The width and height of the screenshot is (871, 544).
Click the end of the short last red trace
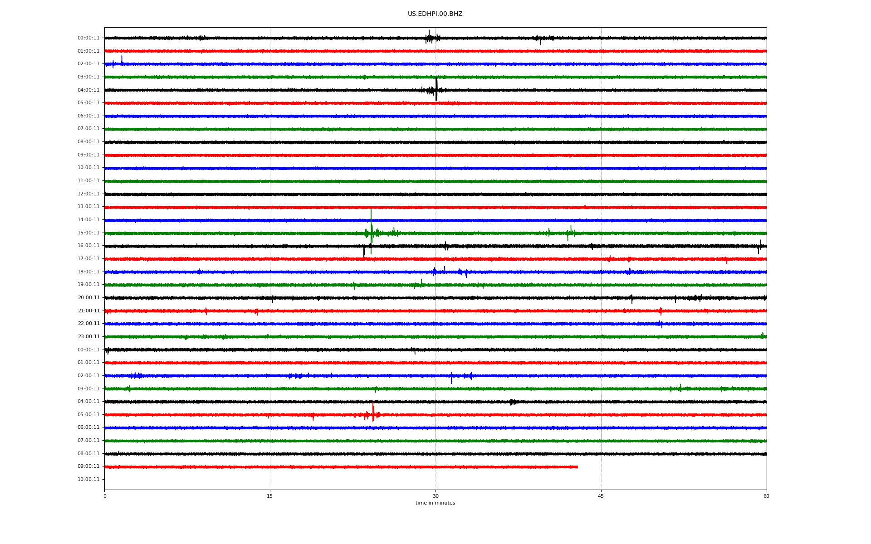tap(577, 467)
